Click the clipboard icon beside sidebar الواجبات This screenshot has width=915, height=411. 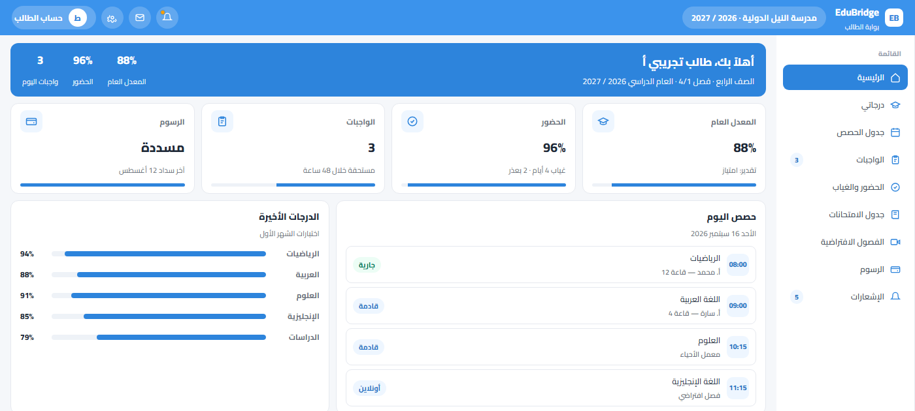(895, 160)
